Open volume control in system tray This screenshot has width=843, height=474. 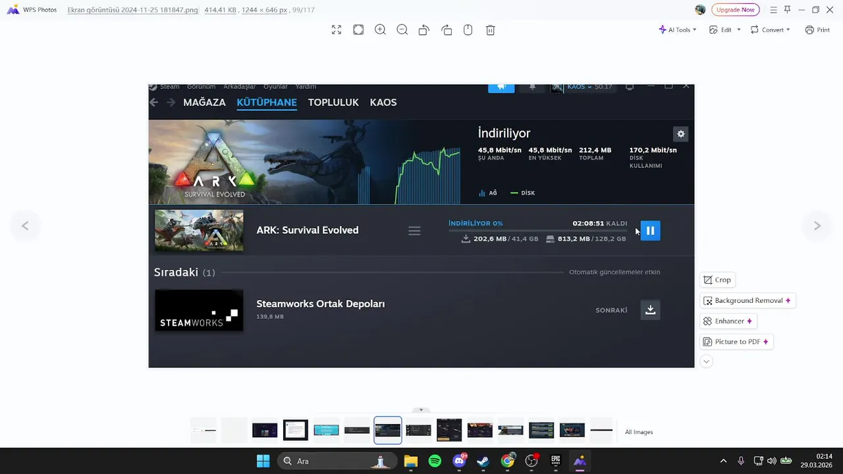coord(771,461)
